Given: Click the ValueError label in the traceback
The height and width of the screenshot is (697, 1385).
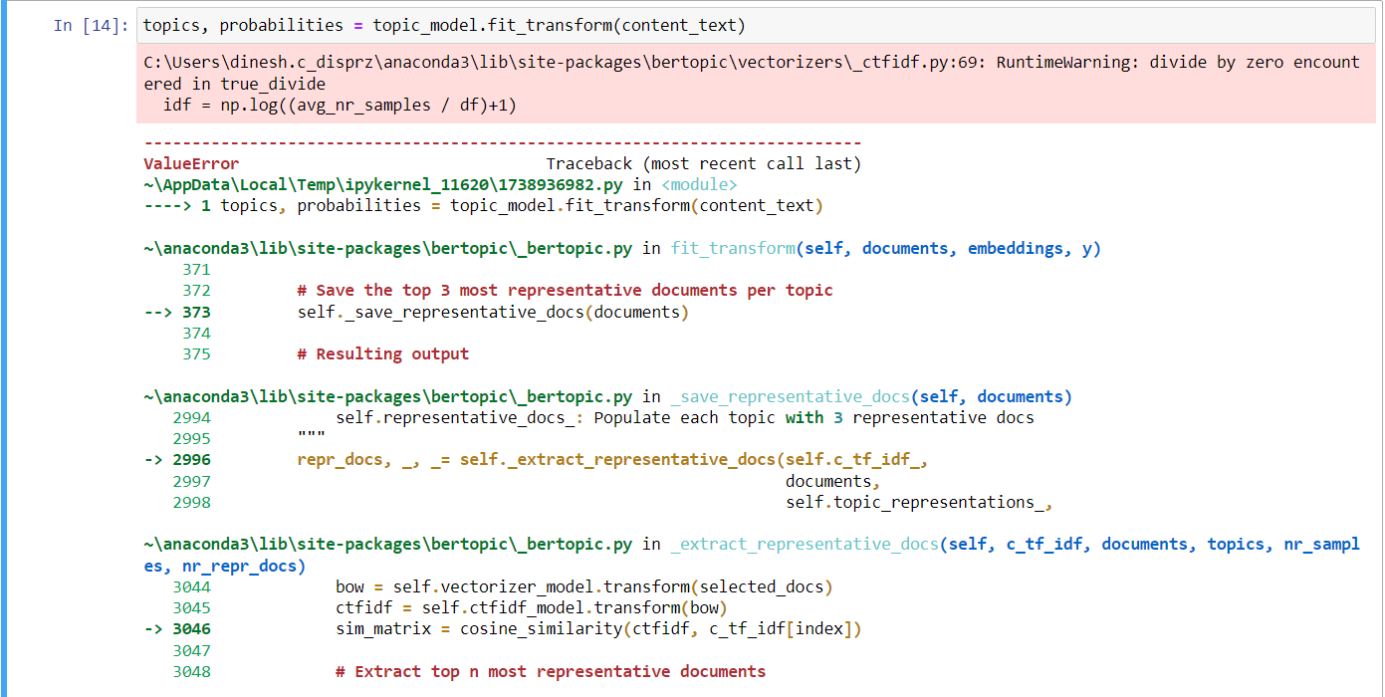Looking at the screenshot, I should [192, 162].
